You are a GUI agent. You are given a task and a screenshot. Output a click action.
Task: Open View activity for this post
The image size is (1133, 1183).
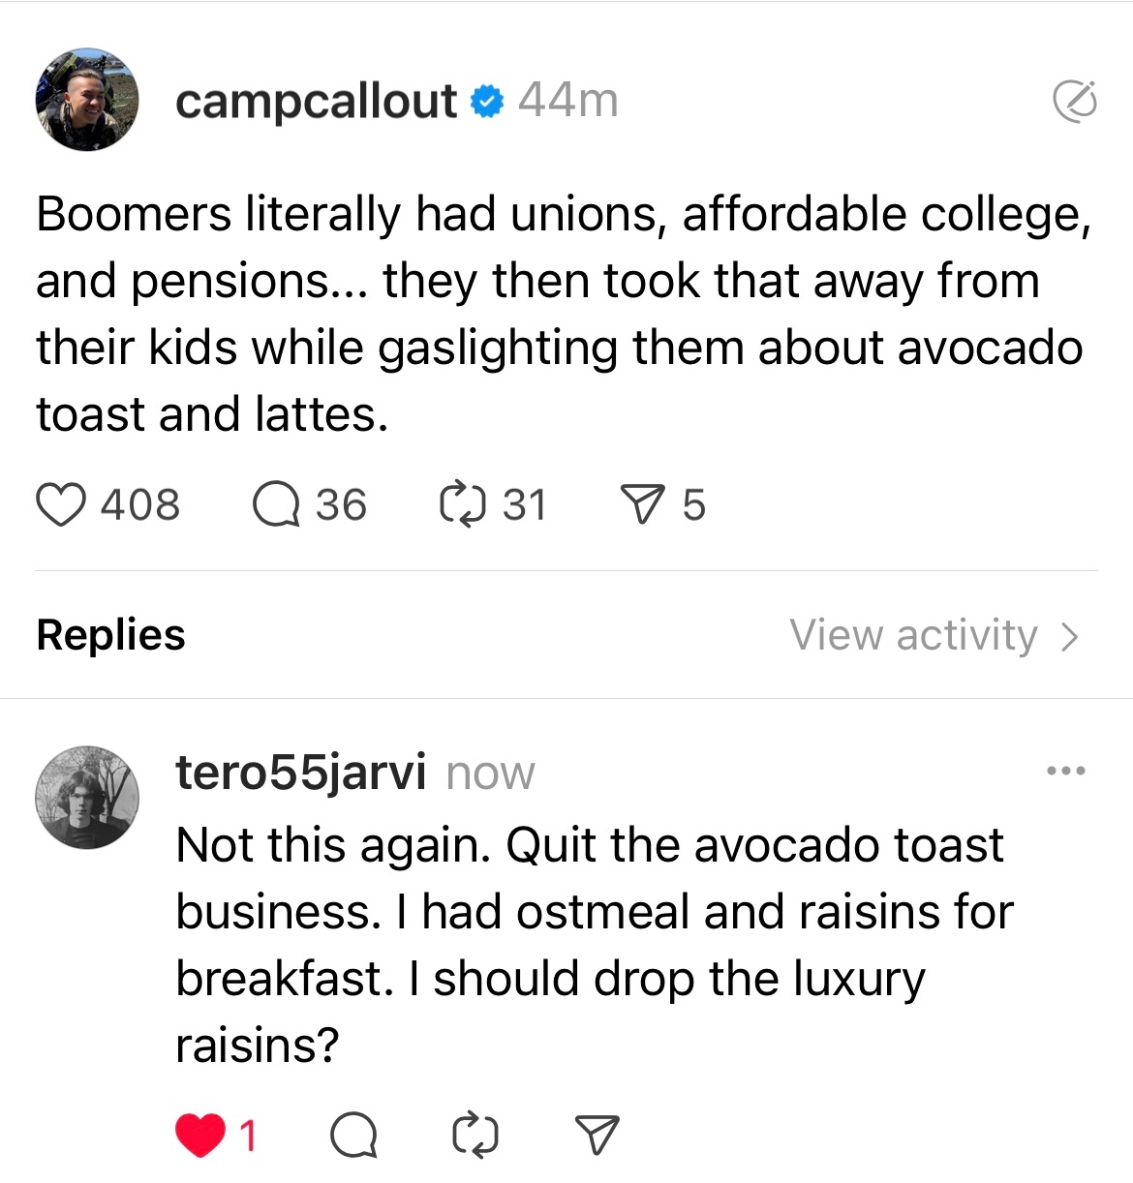click(x=913, y=636)
